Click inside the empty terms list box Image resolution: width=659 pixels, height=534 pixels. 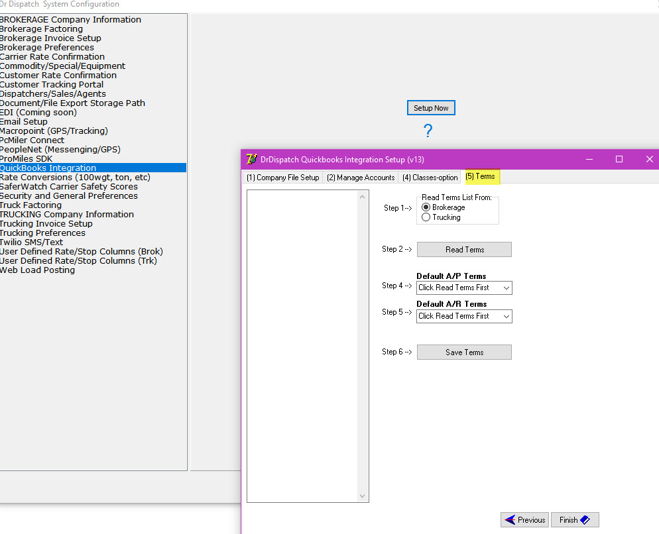(x=302, y=346)
